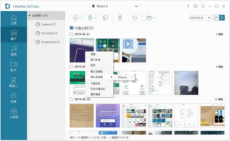This screenshot has width=230, height=141.
Task: Select the rocks in fog photo thumbnail
Action: [186, 83]
